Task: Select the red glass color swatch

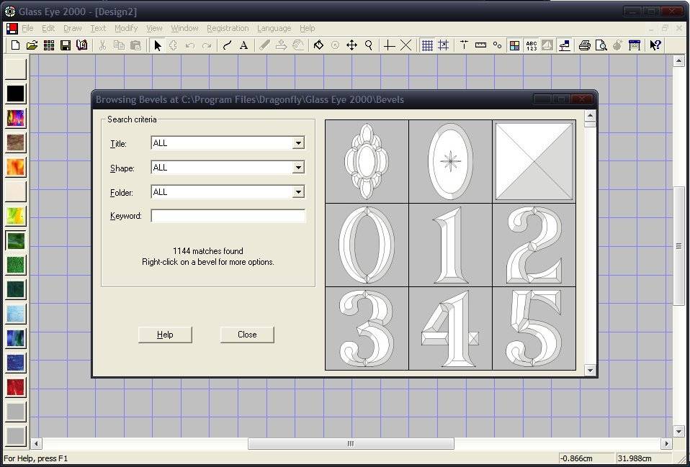Action: tap(16, 387)
